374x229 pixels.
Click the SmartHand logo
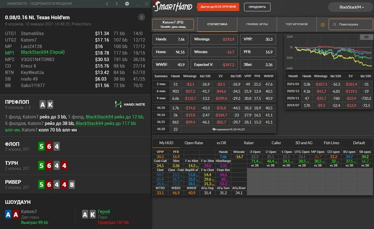173,6
